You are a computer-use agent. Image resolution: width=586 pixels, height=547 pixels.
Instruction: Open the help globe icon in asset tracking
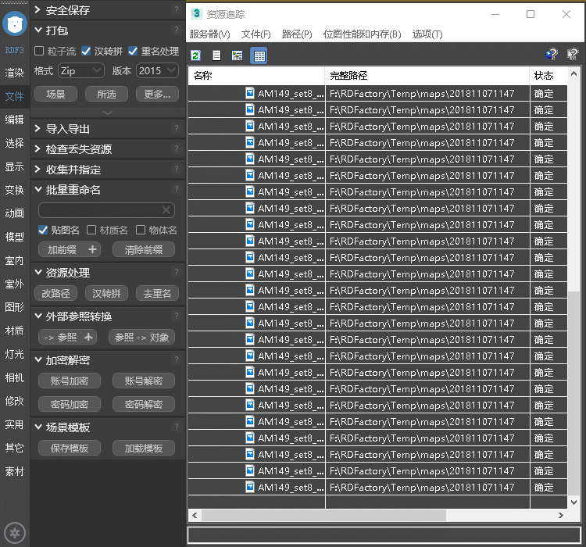coord(552,54)
